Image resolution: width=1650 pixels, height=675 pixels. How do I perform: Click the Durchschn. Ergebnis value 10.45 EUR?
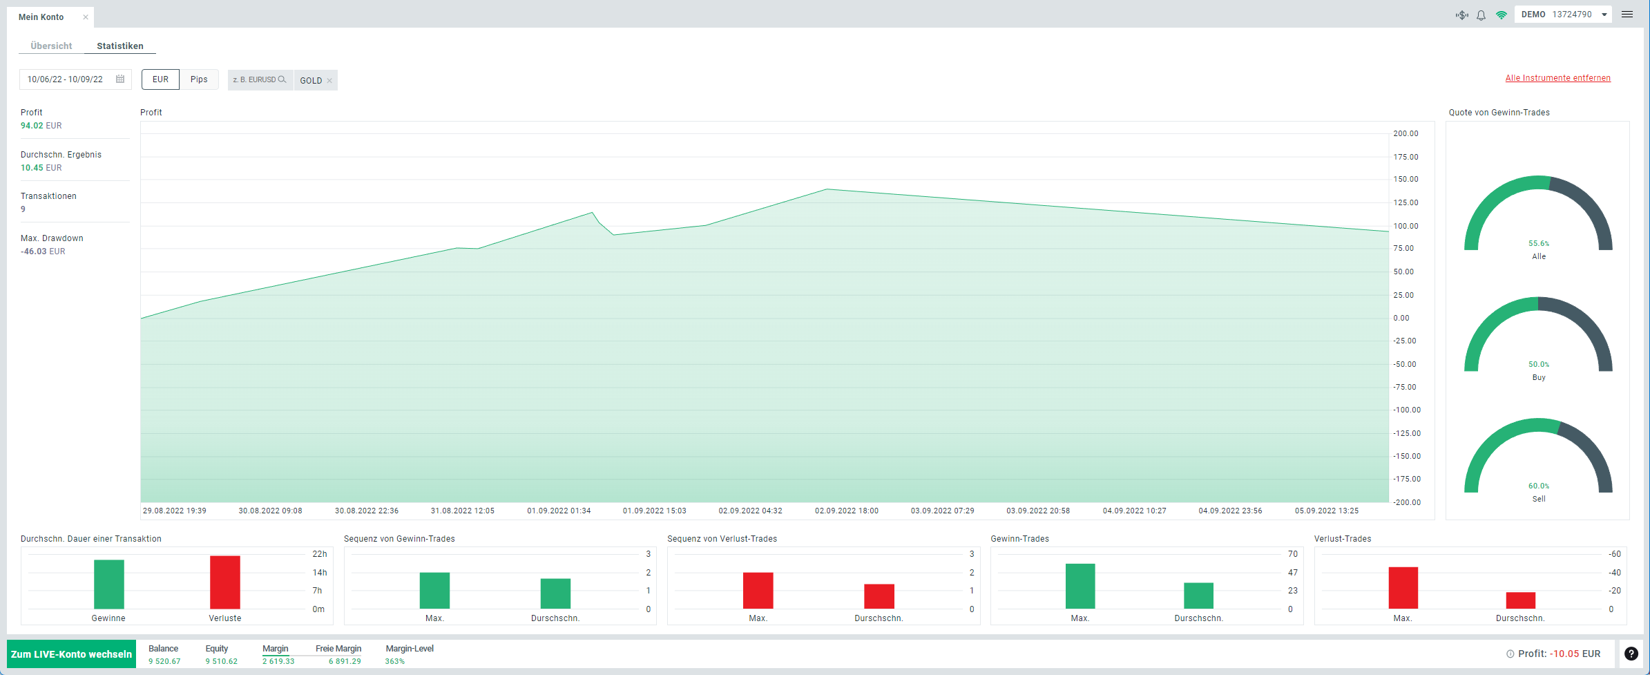point(41,168)
